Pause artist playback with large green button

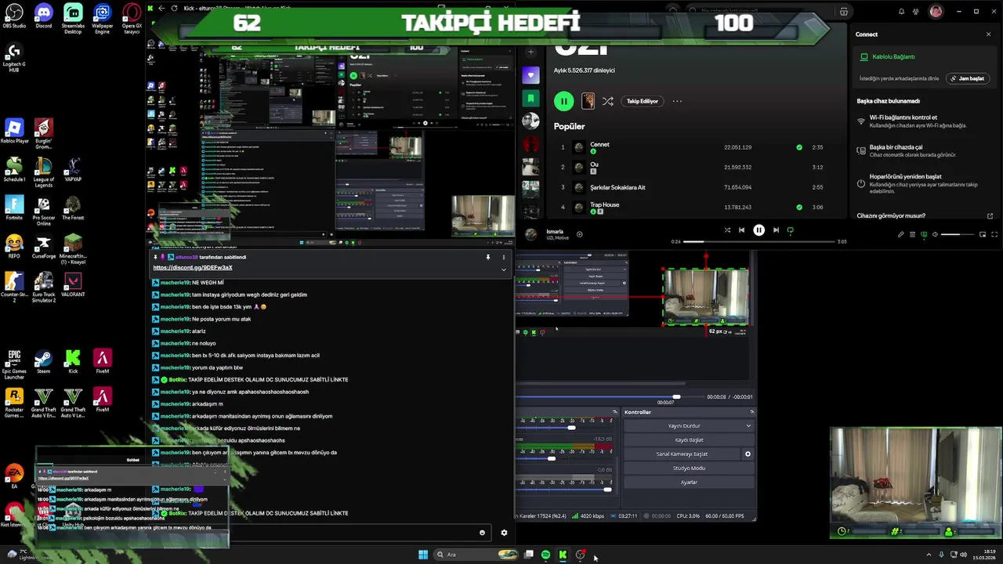point(563,101)
